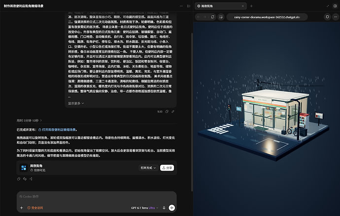Click the shield icon beside the address bar
340x216 pixels.
tap(327, 17)
